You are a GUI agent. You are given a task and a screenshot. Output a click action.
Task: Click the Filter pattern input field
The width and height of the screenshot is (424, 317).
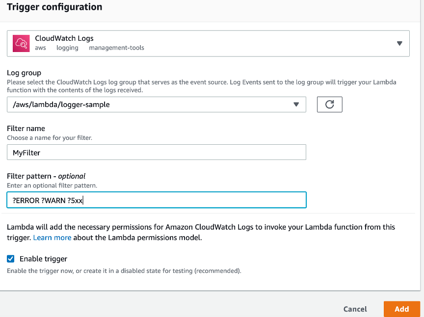coord(156,200)
